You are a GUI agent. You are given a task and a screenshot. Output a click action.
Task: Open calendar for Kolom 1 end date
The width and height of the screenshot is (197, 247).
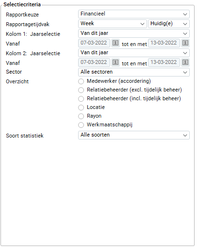coord(185,43)
